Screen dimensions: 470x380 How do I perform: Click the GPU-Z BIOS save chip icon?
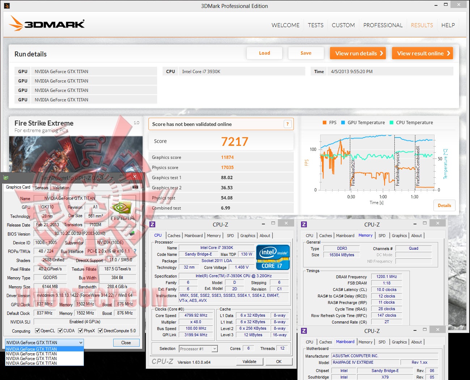click(x=132, y=233)
